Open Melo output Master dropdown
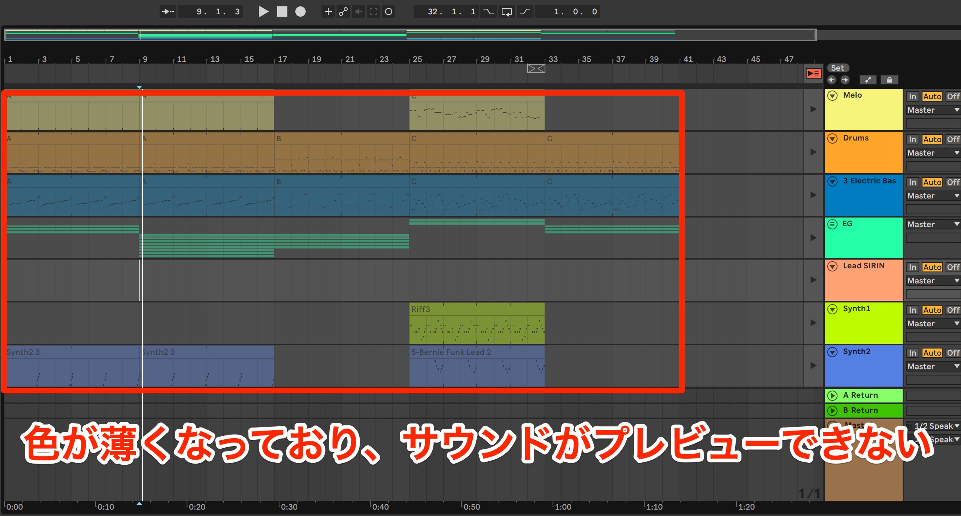Screen dimensions: 961x516 pyautogui.click(x=933, y=110)
